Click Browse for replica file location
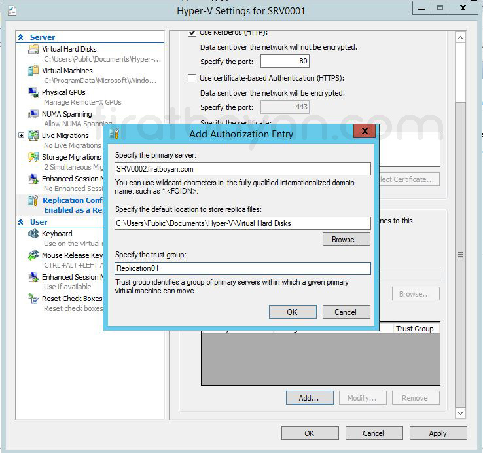 tap(346, 240)
